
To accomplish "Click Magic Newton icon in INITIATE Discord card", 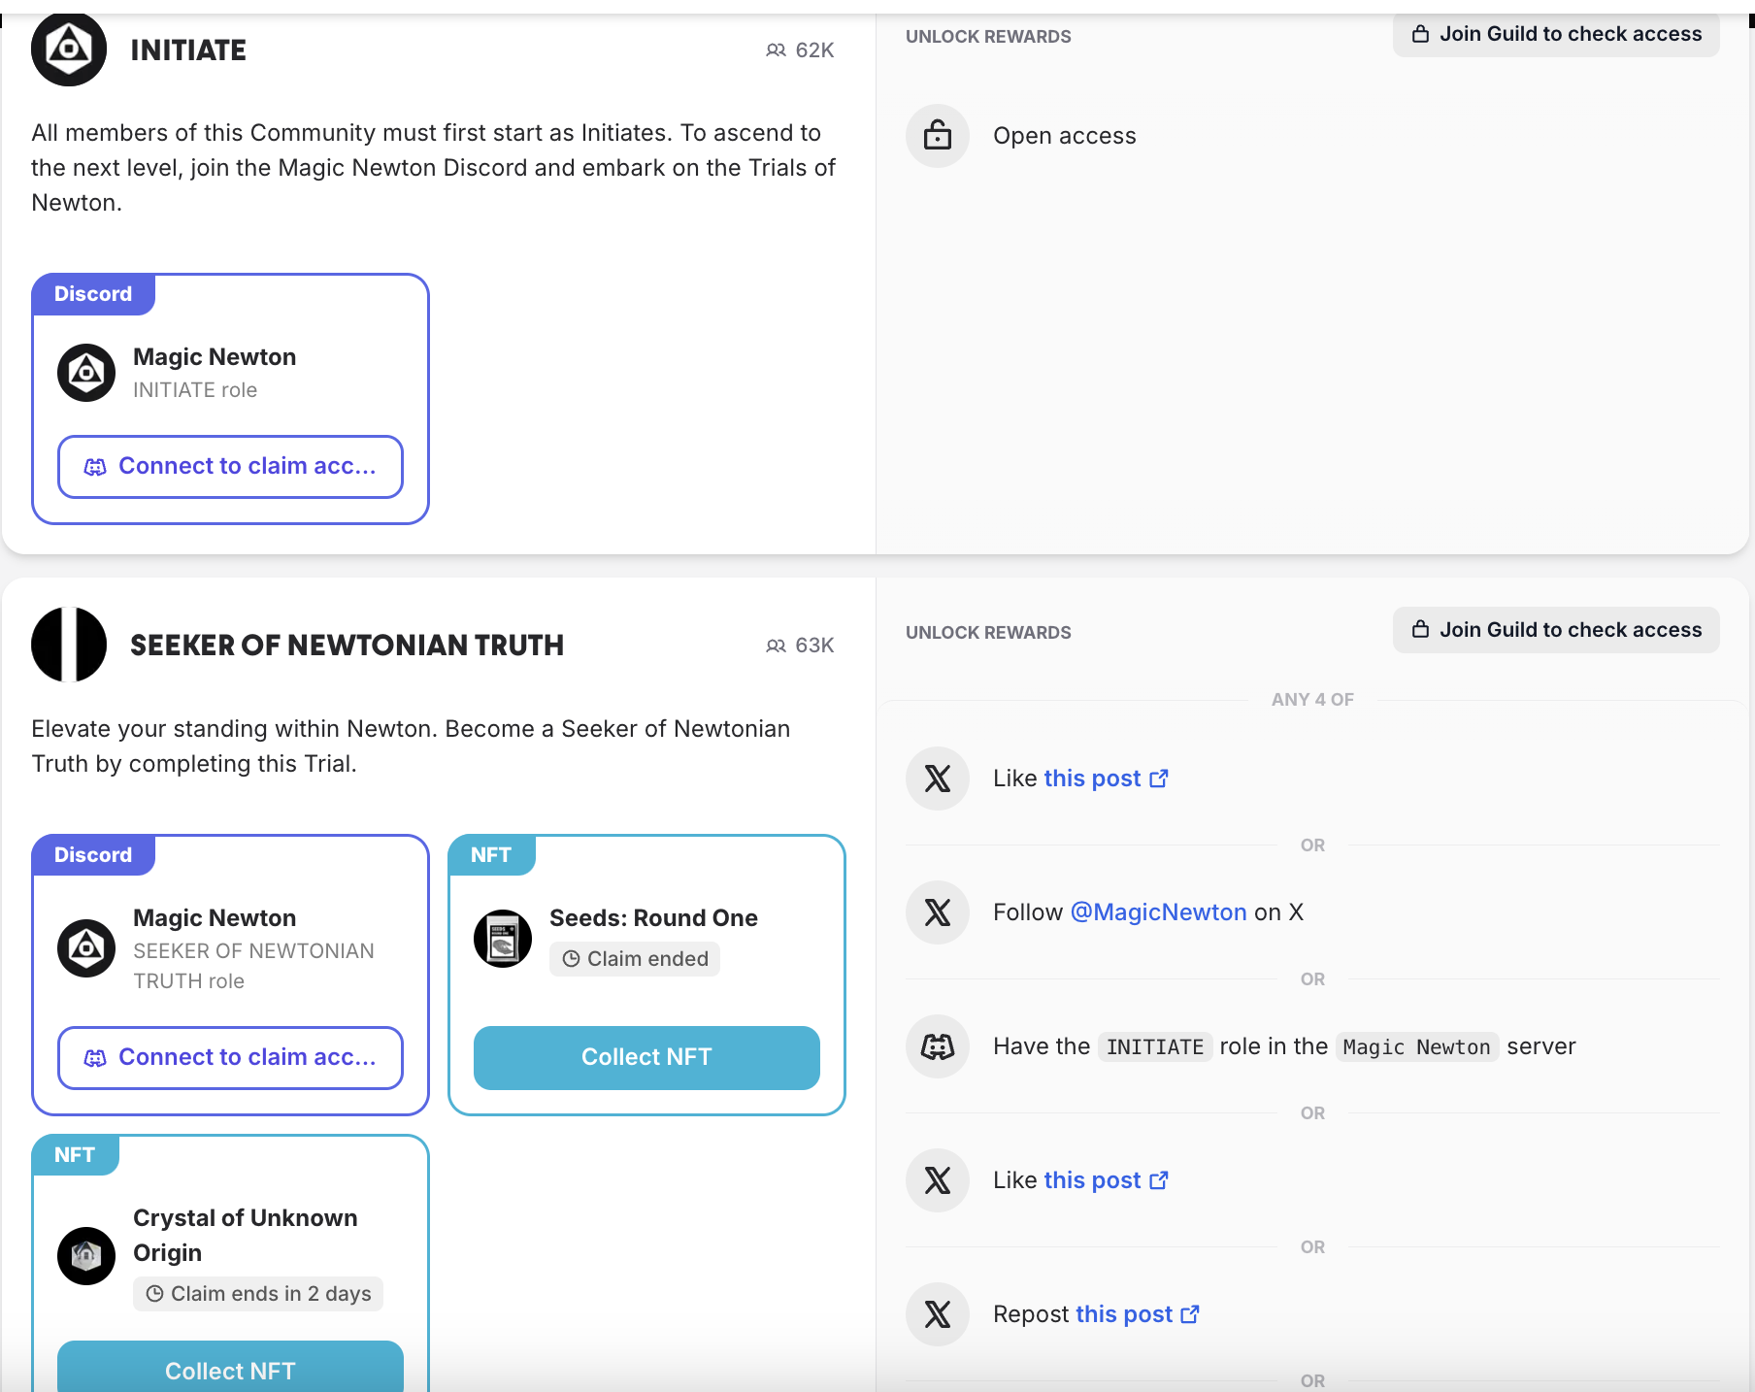I will (x=86, y=373).
